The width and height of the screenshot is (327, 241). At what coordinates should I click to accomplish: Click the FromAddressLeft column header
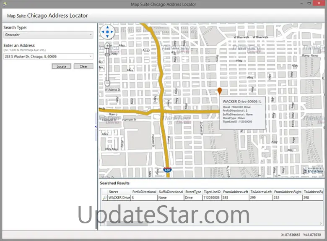(x=236, y=192)
